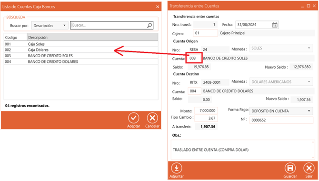Click the Cancelar X icon

(x=152, y=118)
